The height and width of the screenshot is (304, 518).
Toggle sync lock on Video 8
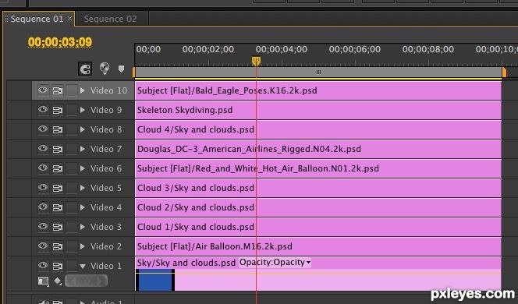point(58,129)
